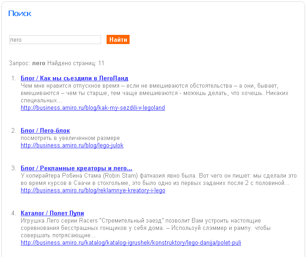Click the Поиск heading
This screenshot has width=306, height=257.
pyautogui.click(x=20, y=14)
